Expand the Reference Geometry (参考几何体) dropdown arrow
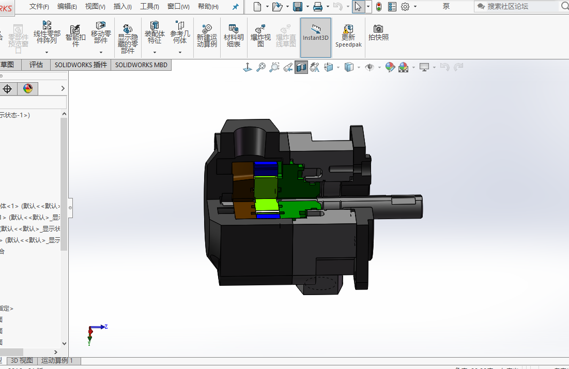Viewport: 569px width, 369px height. (180, 52)
